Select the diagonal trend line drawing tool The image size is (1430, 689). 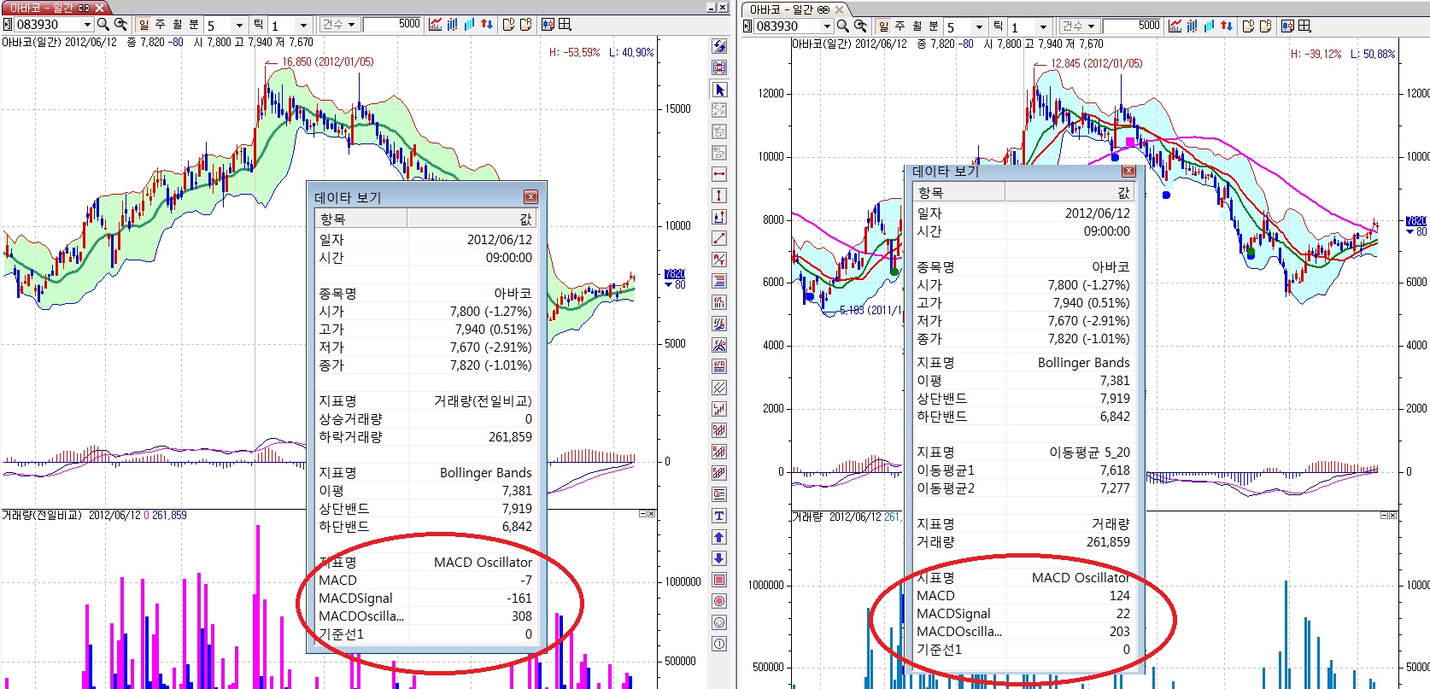pos(719,238)
